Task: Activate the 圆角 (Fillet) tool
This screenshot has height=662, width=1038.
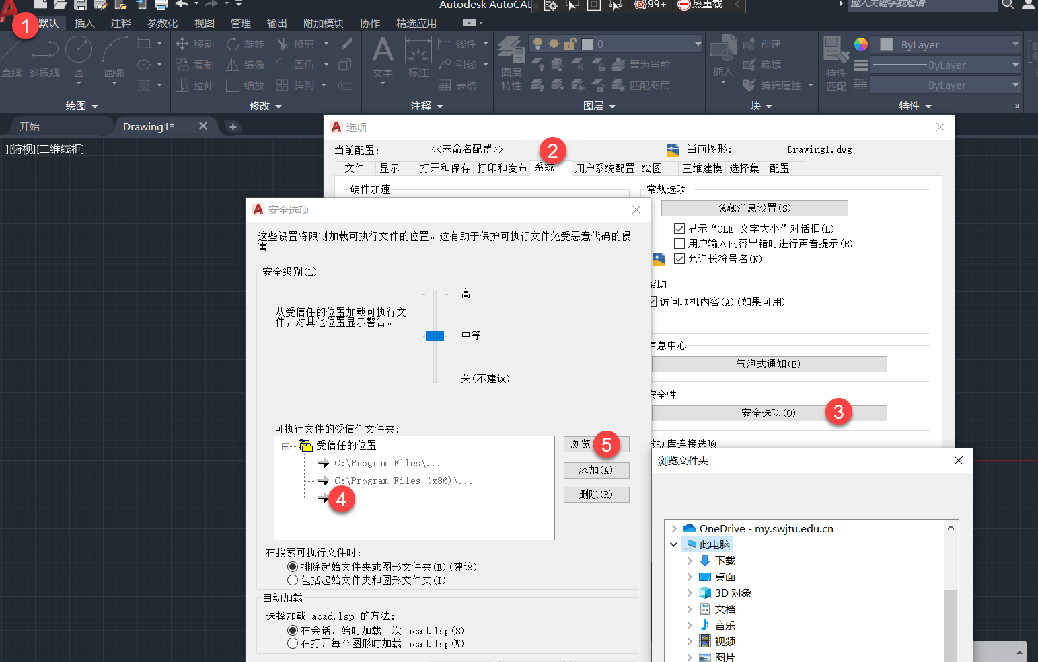Action: [x=296, y=65]
